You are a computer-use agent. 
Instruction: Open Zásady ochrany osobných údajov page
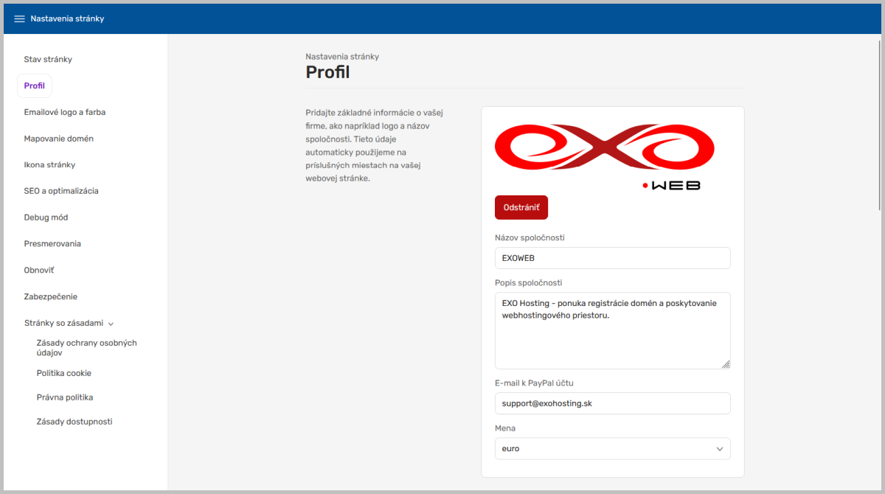point(87,348)
